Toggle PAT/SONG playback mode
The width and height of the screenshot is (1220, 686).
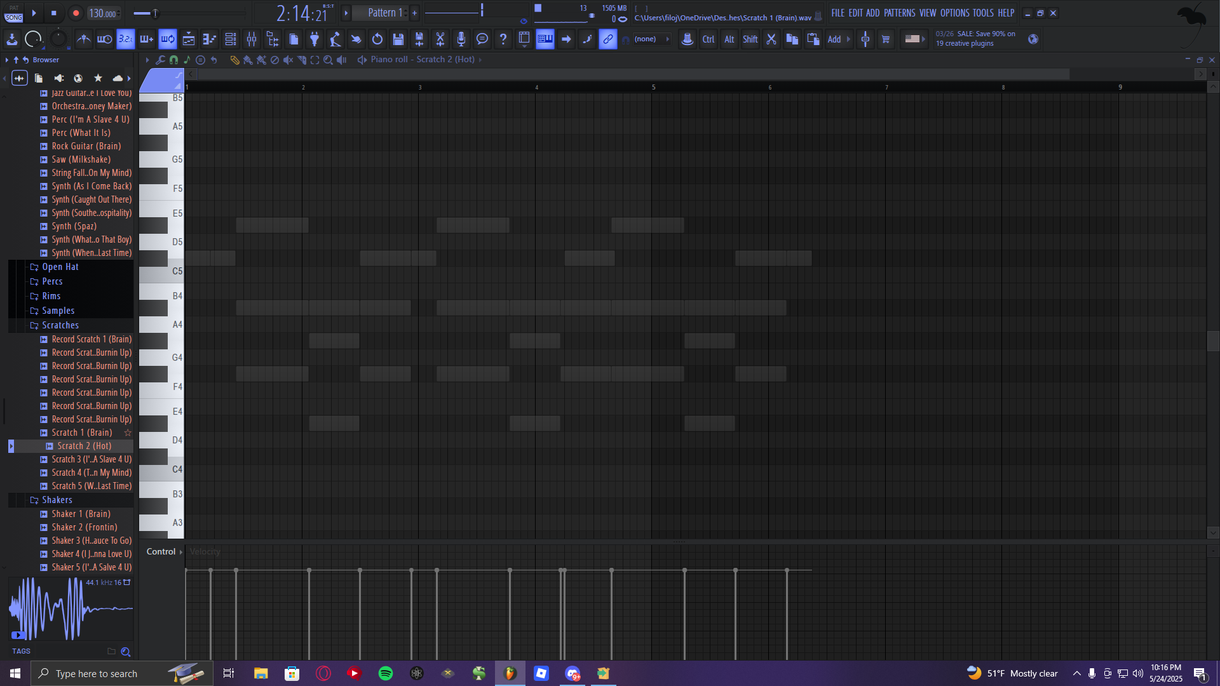tap(14, 13)
